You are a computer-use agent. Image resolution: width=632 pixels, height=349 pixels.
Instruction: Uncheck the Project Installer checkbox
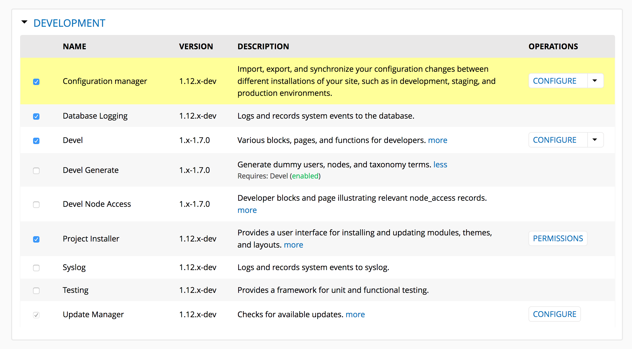pos(36,239)
